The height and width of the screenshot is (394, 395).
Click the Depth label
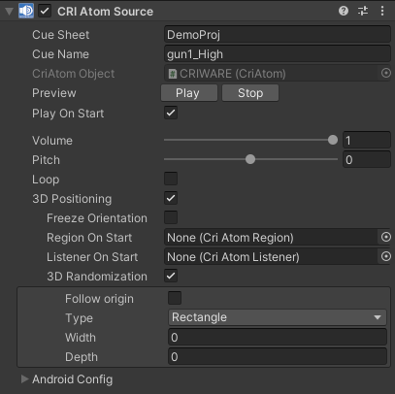tap(82, 357)
